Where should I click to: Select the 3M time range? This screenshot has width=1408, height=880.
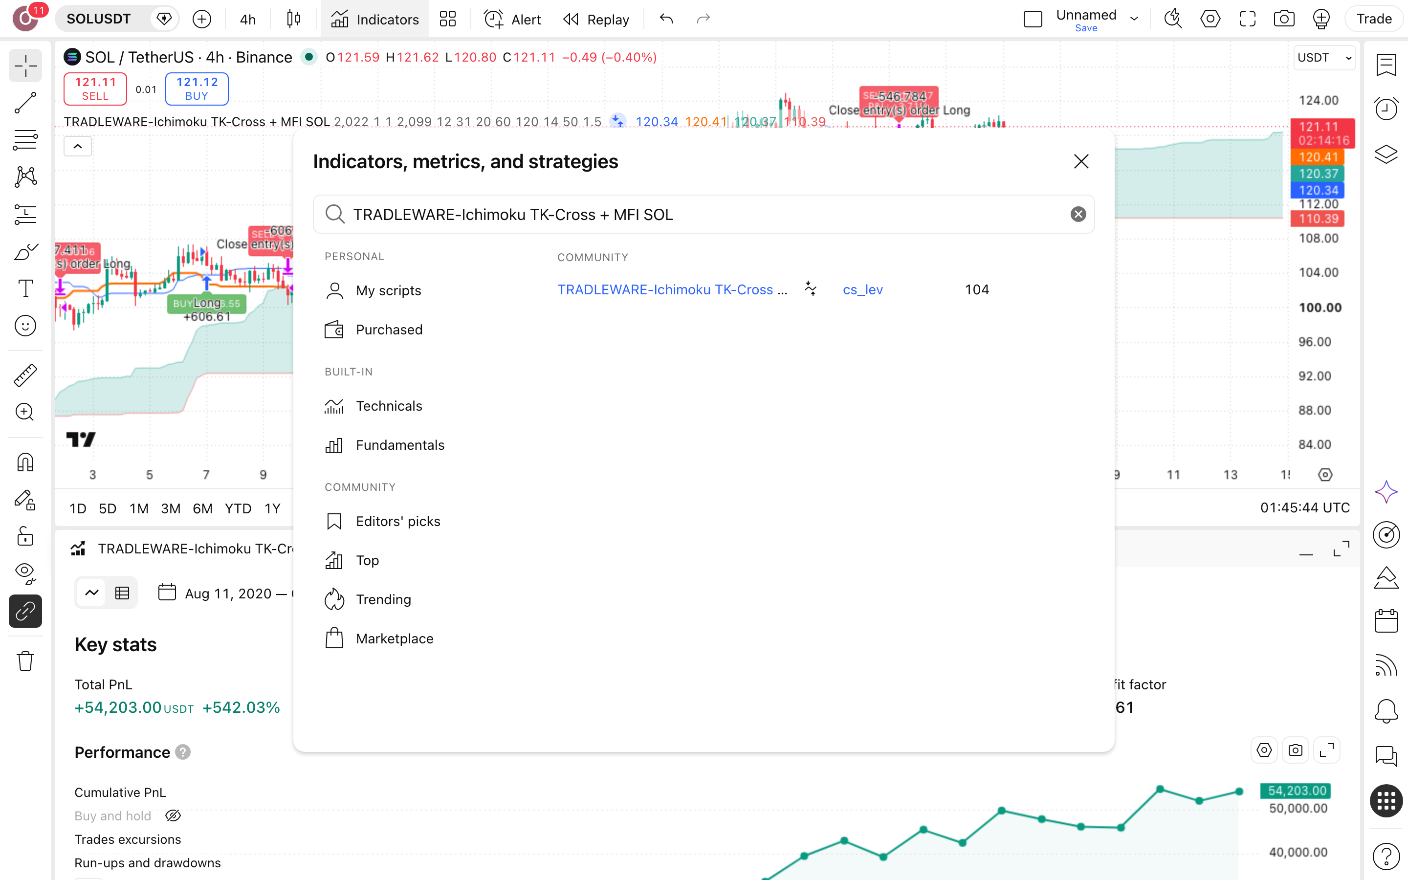pyautogui.click(x=171, y=508)
